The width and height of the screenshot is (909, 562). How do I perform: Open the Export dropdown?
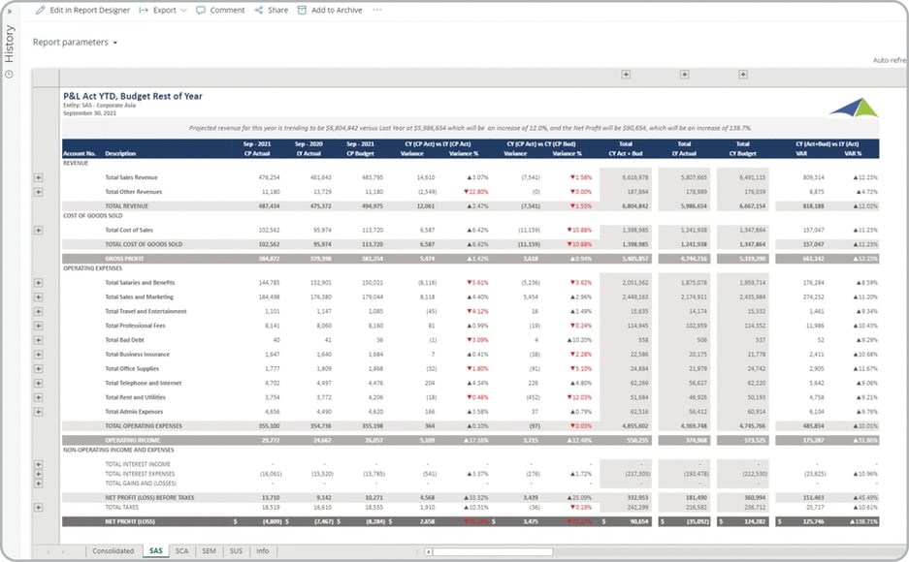coord(163,10)
